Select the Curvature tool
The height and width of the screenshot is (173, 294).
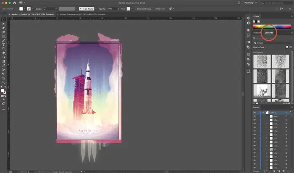[x=3, y=32]
